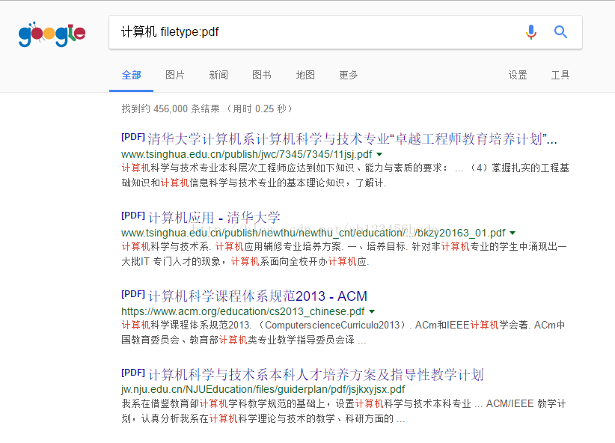This screenshot has width=615, height=443.
Task: Click the result count text 找到约 456,000 条结果
Action: click(171, 109)
